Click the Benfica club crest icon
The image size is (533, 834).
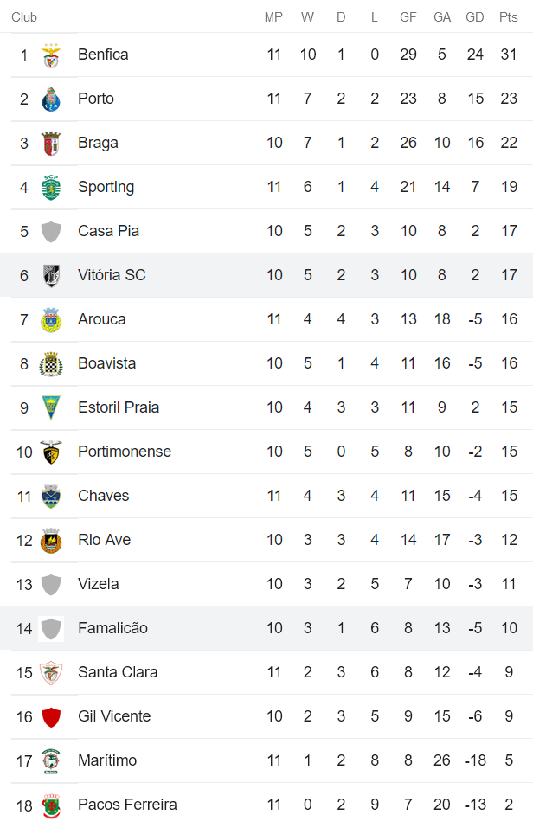coord(51,55)
